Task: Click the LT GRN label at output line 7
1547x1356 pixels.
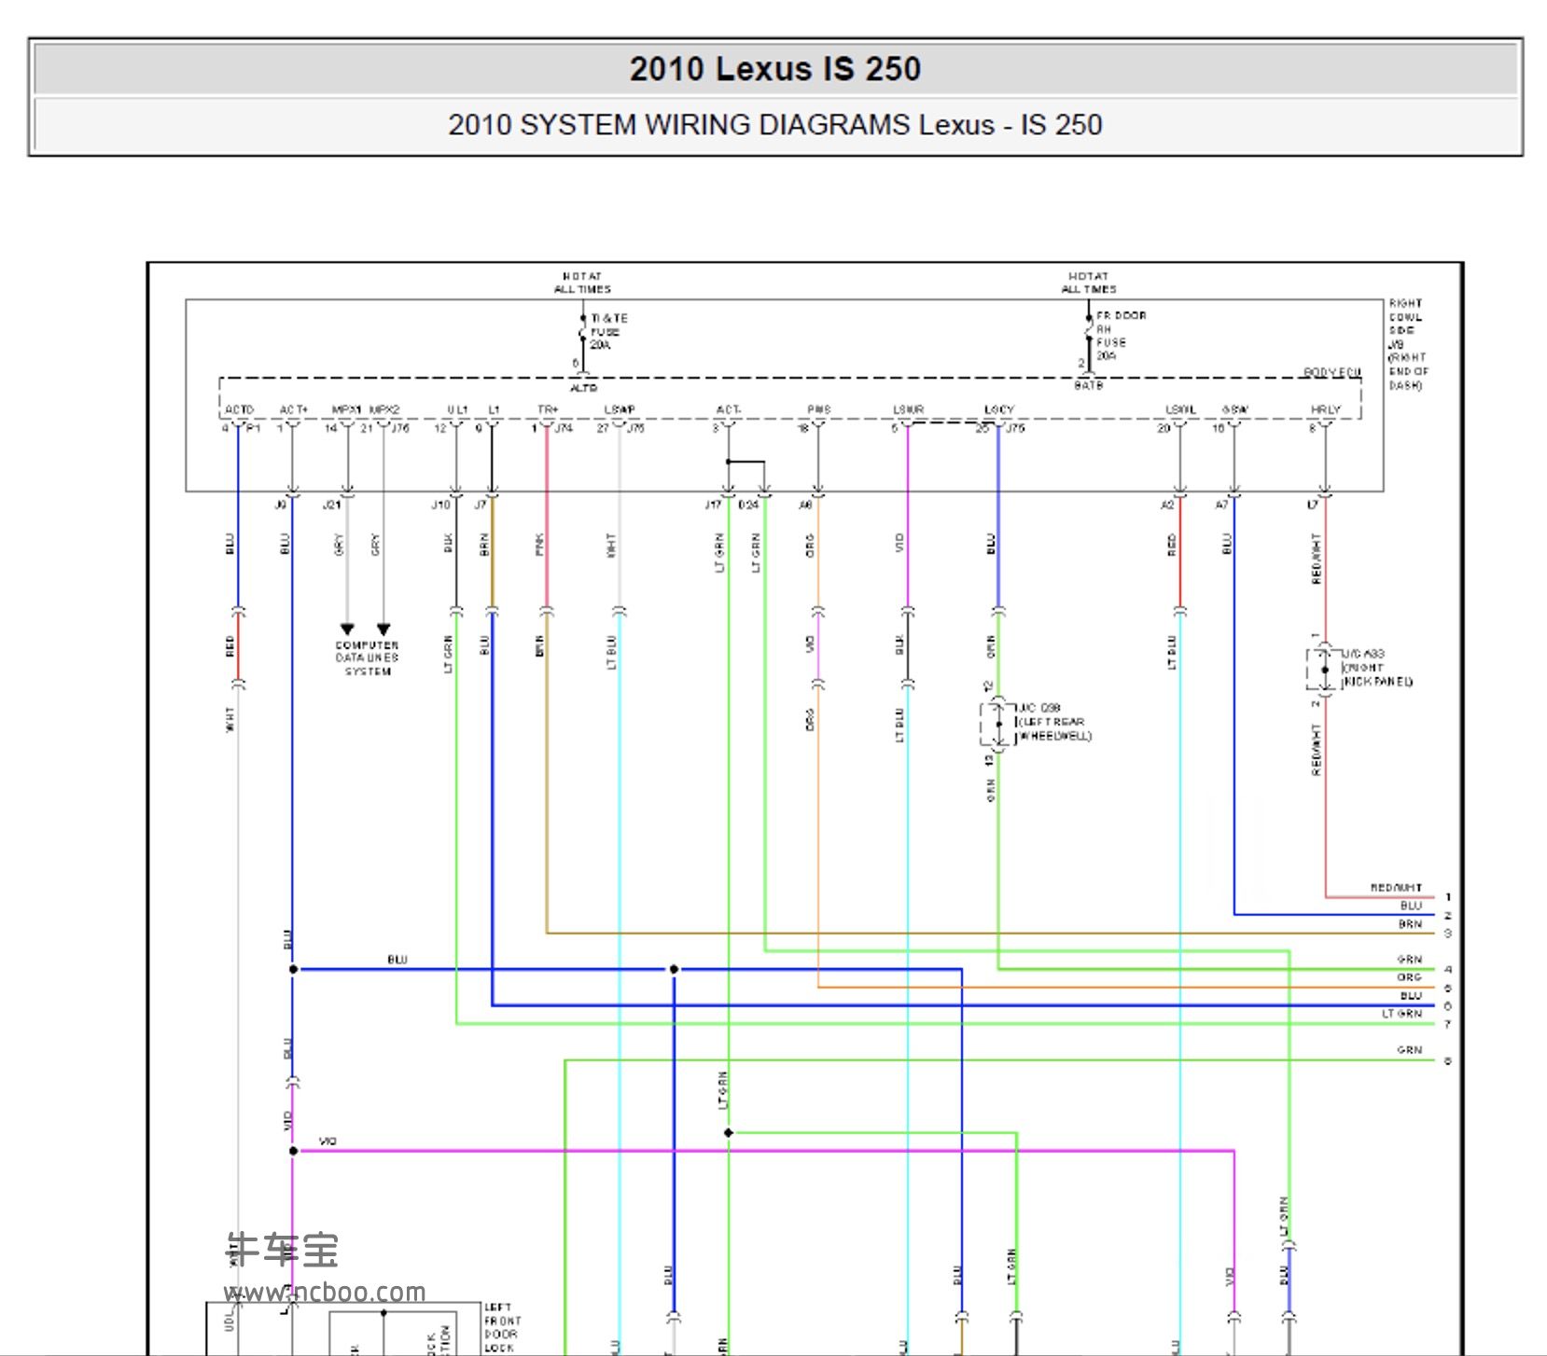Action: tap(1402, 1014)
